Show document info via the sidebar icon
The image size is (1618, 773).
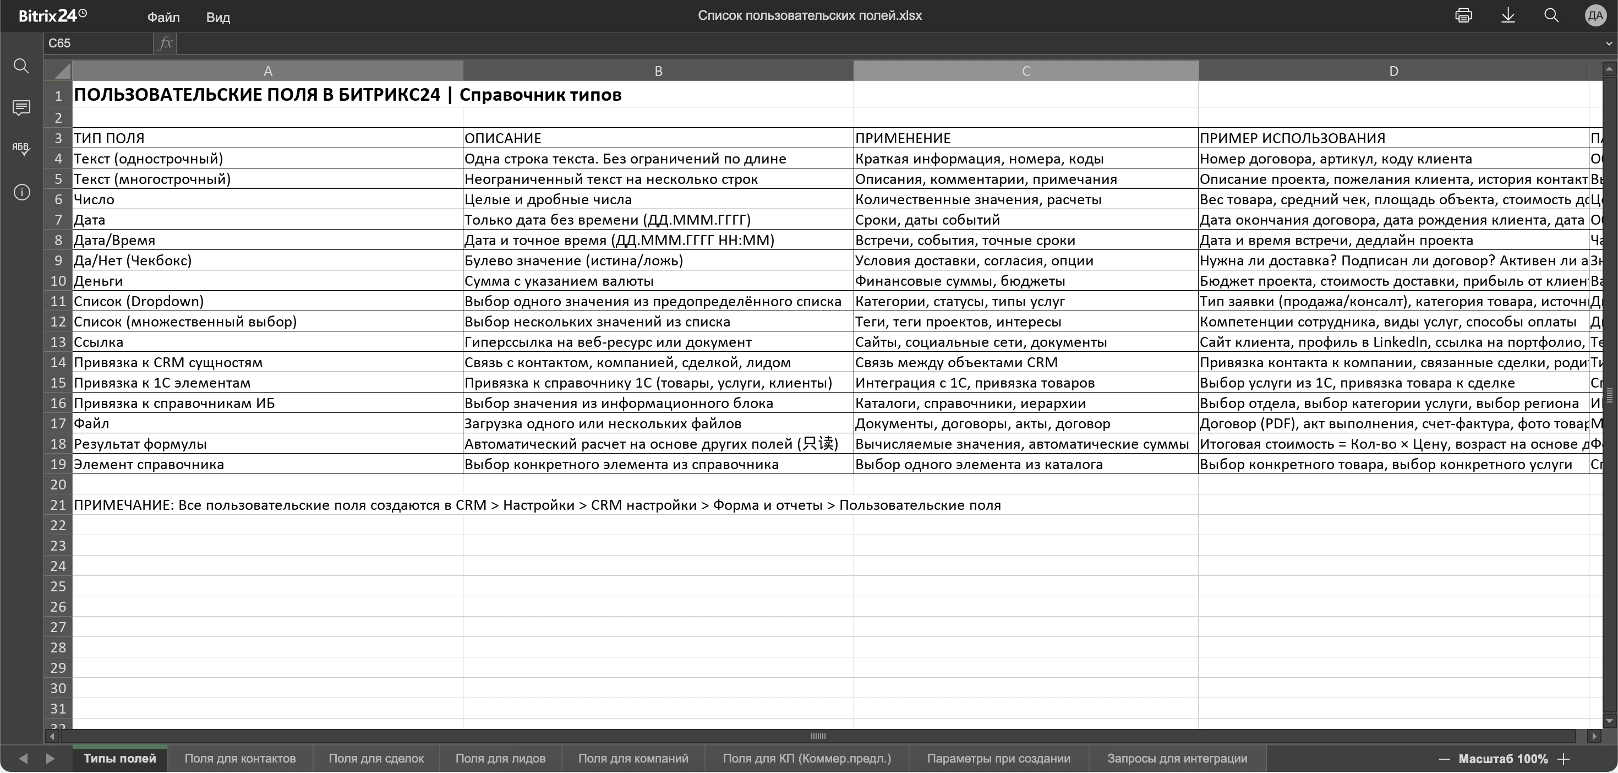tap(21, 192)
